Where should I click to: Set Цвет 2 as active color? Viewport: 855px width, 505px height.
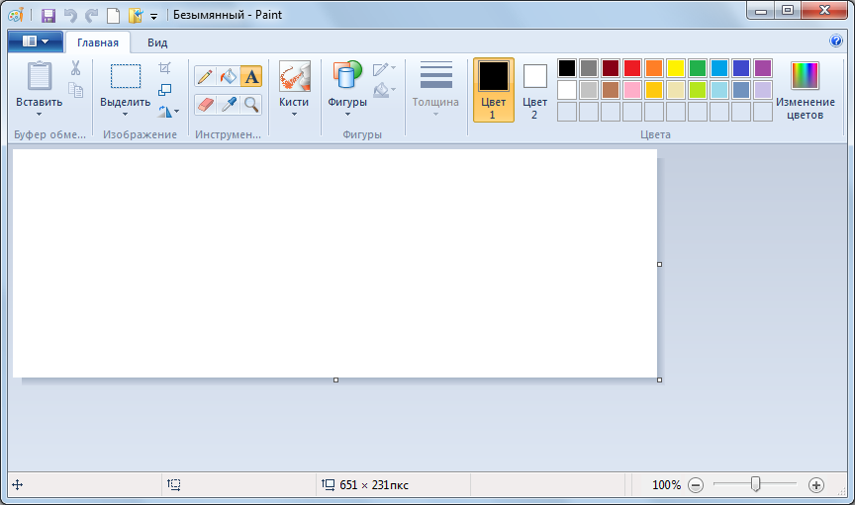click(534, 89)
